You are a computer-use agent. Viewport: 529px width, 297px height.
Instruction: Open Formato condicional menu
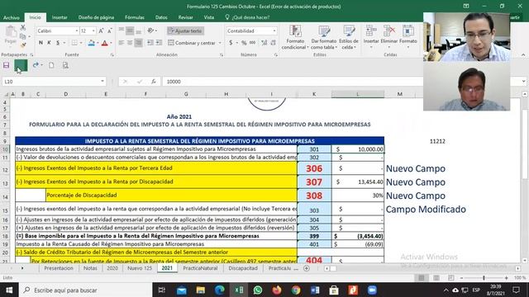coord(295,37)
